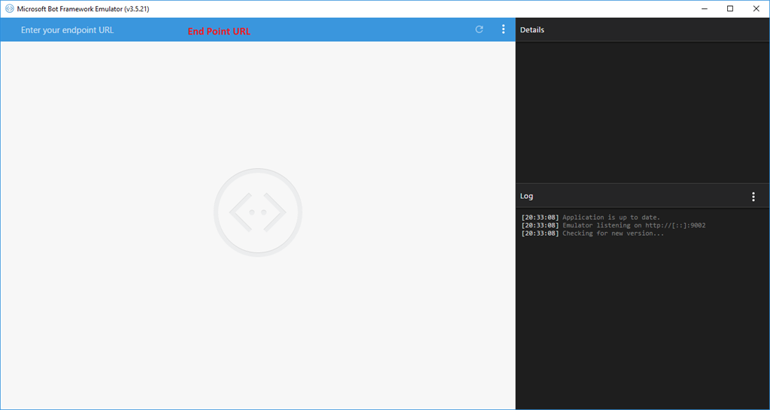Minimize the emulator window
Viewport: 770px width, 410px height.
click(705, 9)
